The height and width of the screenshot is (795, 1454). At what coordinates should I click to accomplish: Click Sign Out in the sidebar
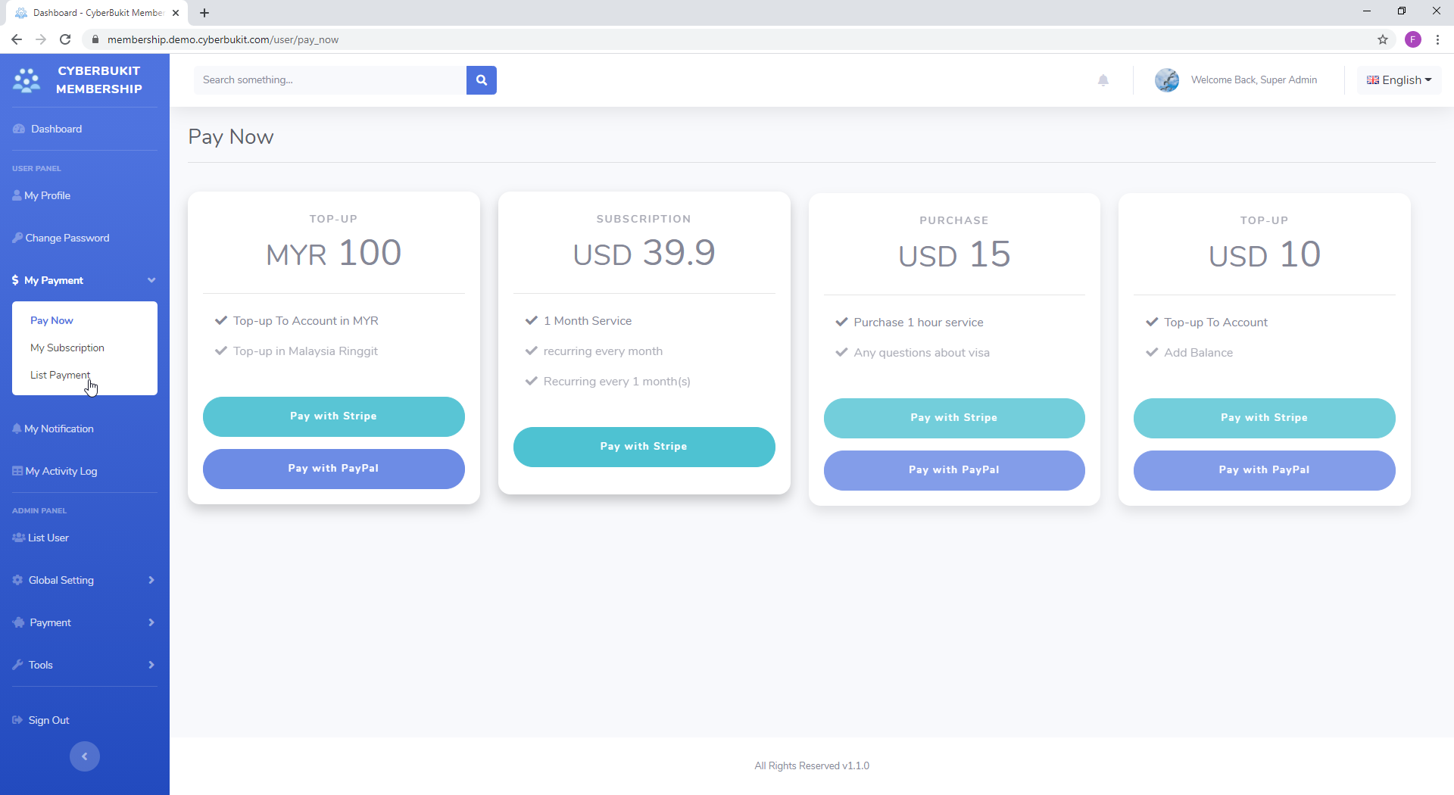pyautogui.click(x=48, y=720)
